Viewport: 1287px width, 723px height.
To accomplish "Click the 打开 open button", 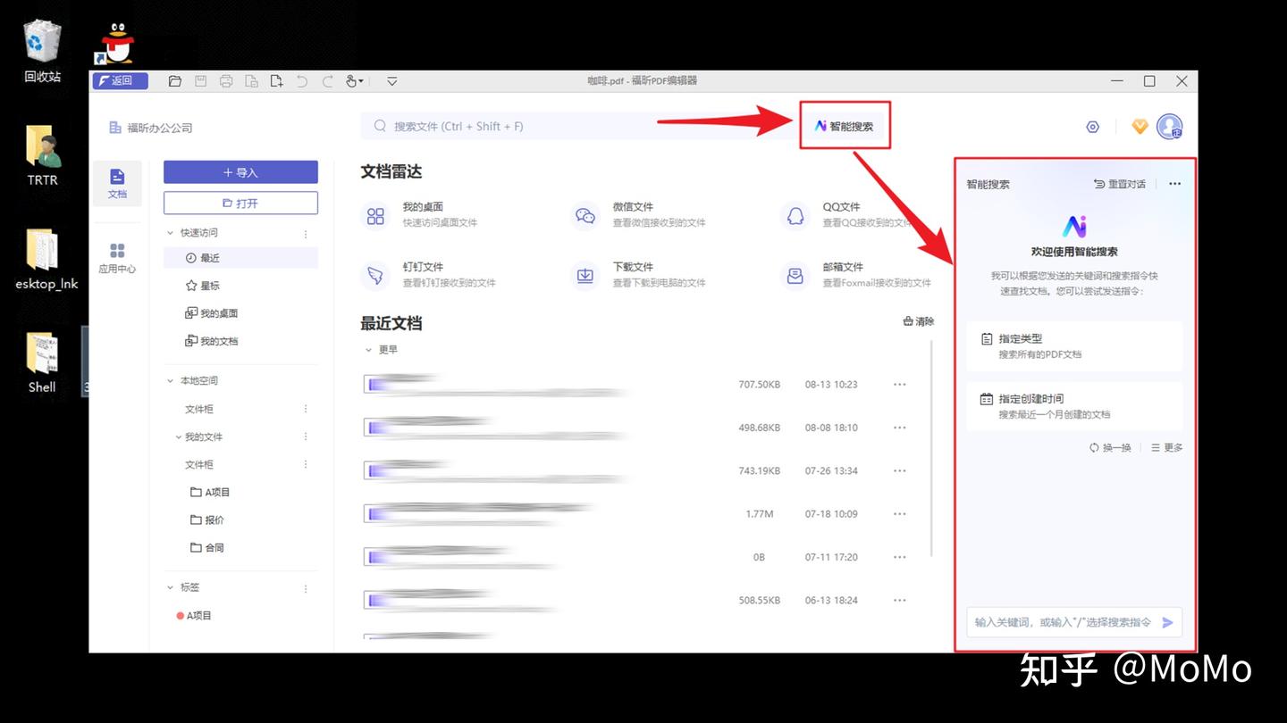I will [x=240, y=203].
